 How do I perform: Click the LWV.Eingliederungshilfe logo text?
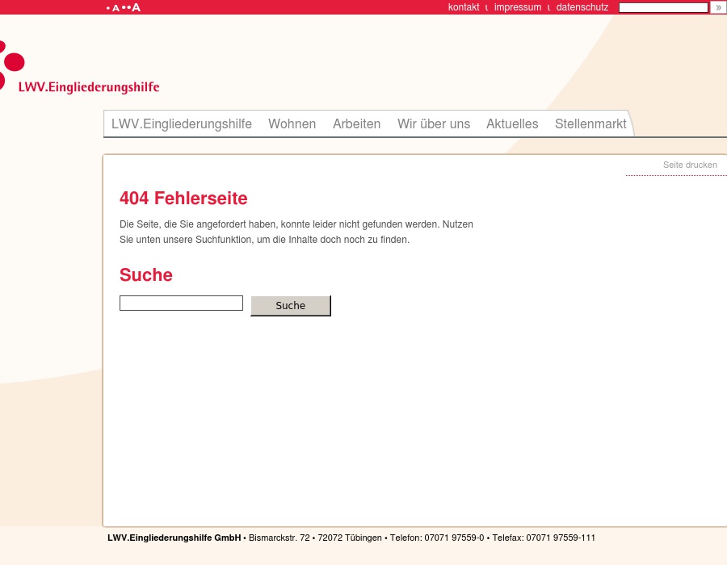coord(89,87)
